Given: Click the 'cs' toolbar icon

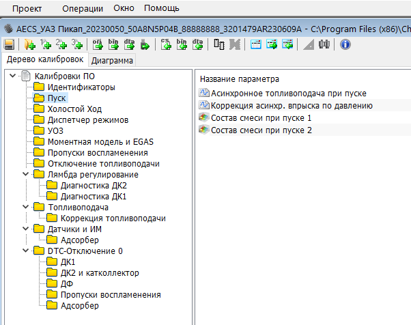Looking at the screenshot, I should [x=166, y=44].
